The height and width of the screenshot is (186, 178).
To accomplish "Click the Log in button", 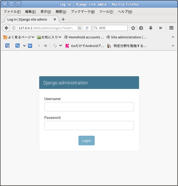I will (x=87, y=141).
